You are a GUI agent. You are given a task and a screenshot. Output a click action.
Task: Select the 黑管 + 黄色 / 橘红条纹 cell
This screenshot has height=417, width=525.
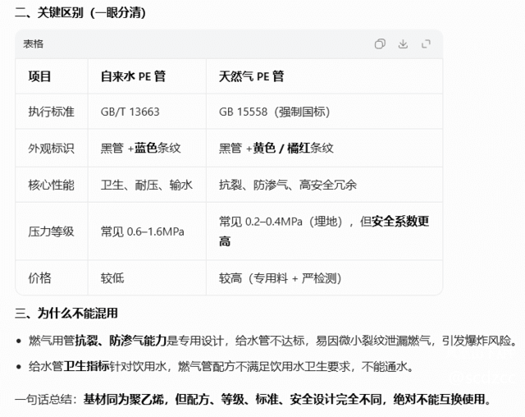[x=276, y=149]
